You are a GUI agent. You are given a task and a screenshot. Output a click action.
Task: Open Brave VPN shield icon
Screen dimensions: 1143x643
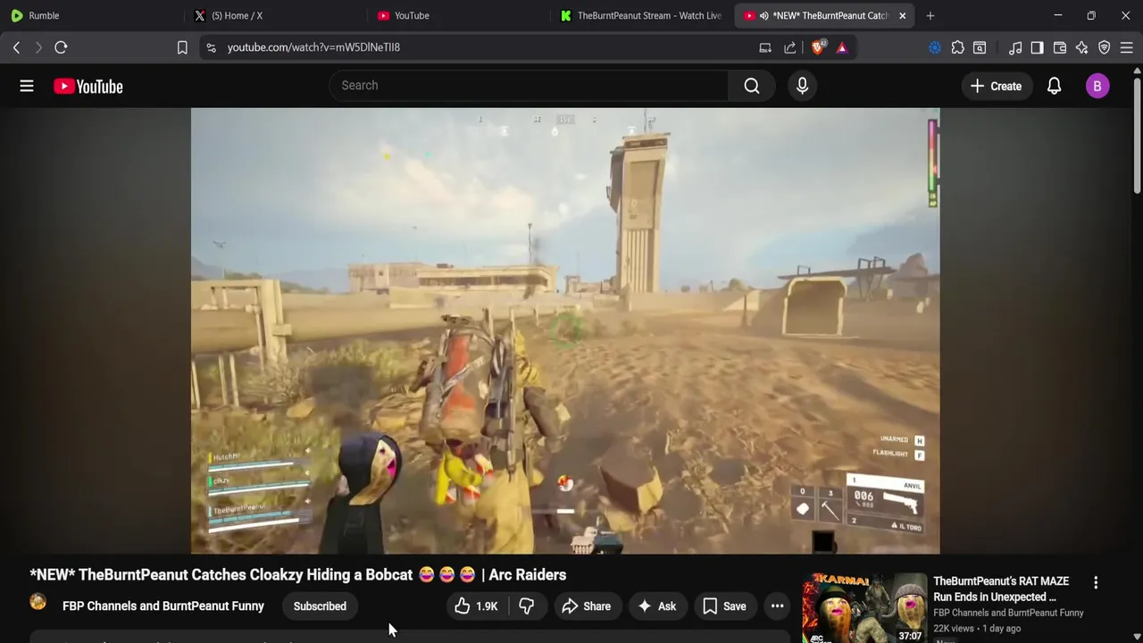(x=1105, y=47)
